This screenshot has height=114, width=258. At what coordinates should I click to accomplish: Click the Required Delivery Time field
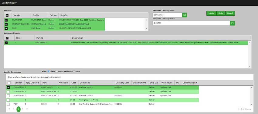(191, 23)
